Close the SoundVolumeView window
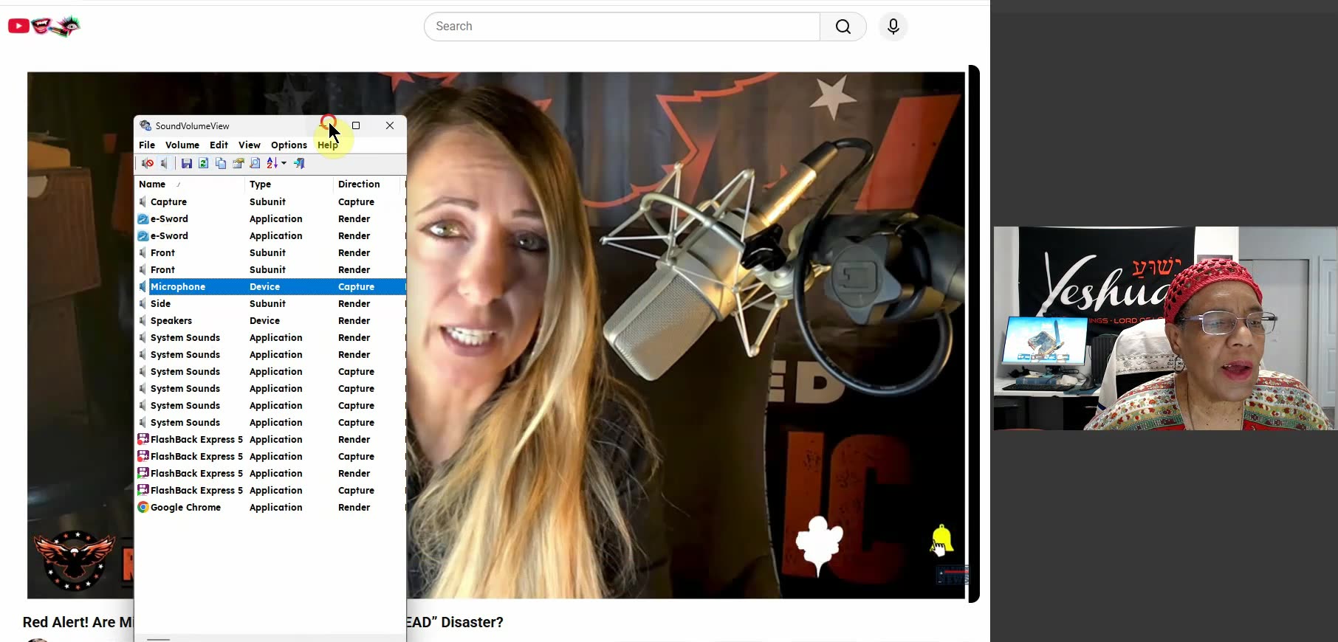This screenshot has height=642, width=1338. pyautogui.click(x=390, y=125)
